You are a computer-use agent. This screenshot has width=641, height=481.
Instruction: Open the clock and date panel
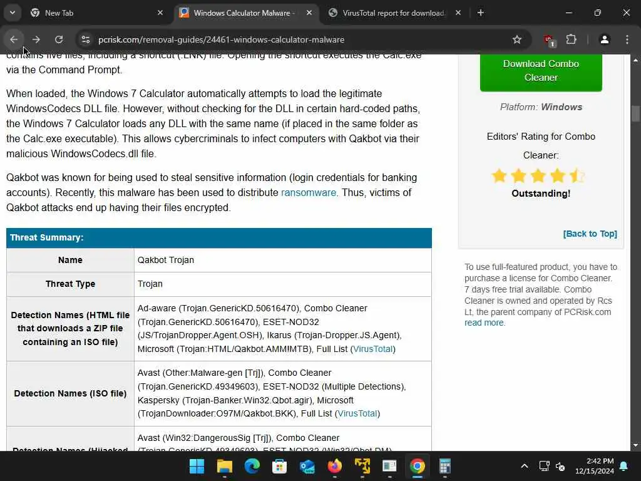[x=595, y=466]
